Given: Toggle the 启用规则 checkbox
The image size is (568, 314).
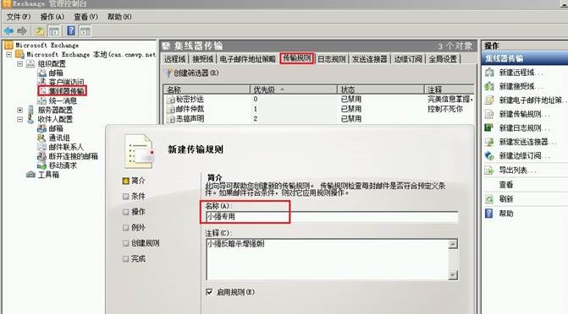Looking at the screenshot, I should click(209, 291).
